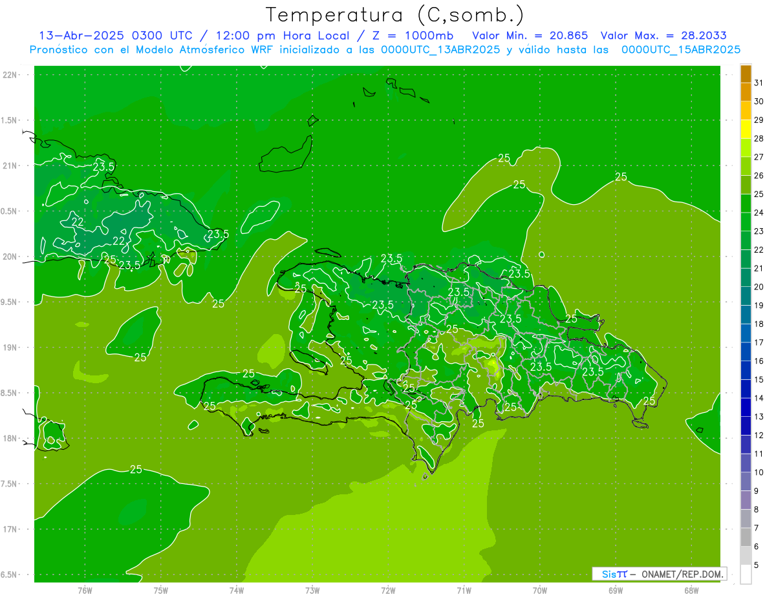Click the "75W" longitude axis label
This screenshot has height=599, width=776.
point(161,591)
